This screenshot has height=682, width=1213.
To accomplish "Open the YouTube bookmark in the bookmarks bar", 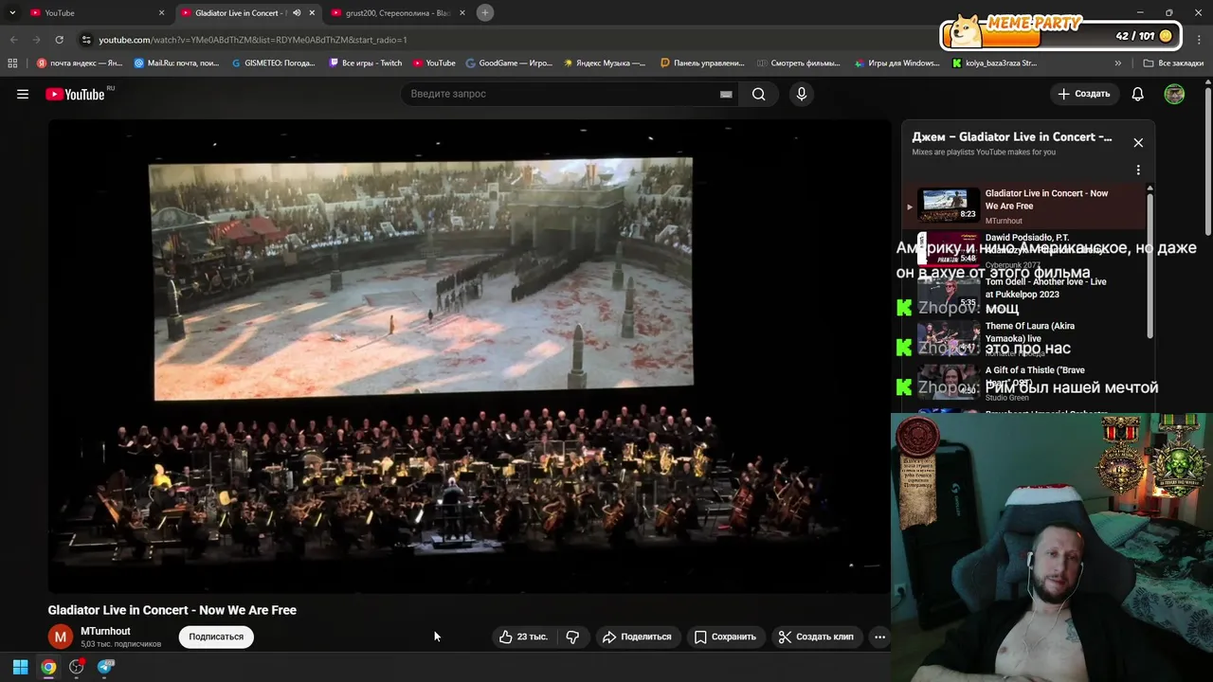I will [435, 63].
